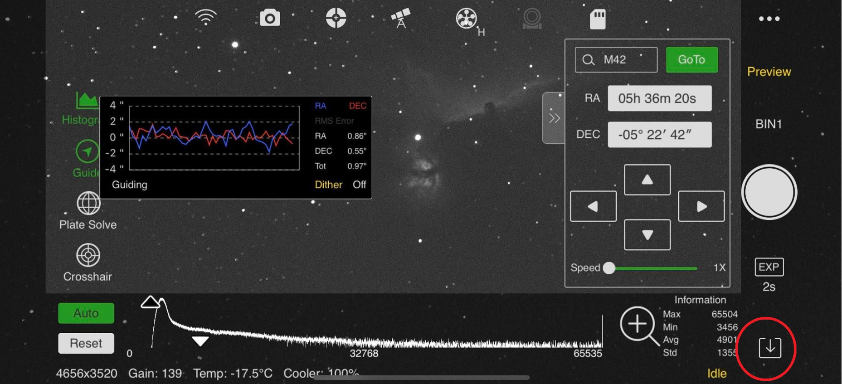Click the 2s exposure time value
Screen dimensions: 842x384
[x=769, y=287]
